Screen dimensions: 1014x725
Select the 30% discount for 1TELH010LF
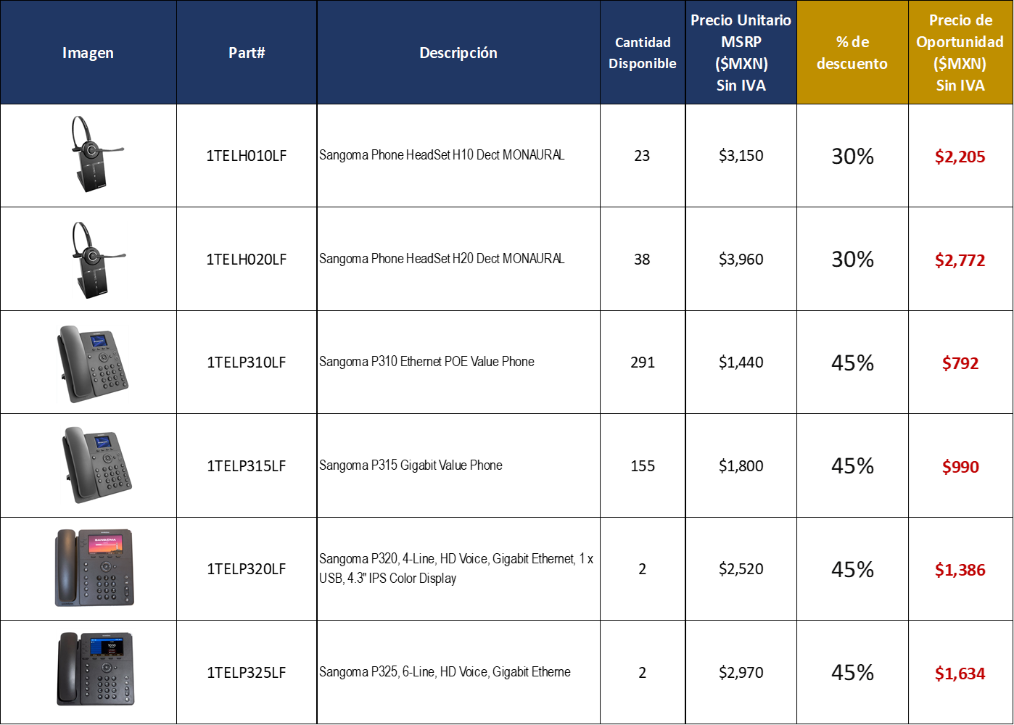(x=852, y=157)
